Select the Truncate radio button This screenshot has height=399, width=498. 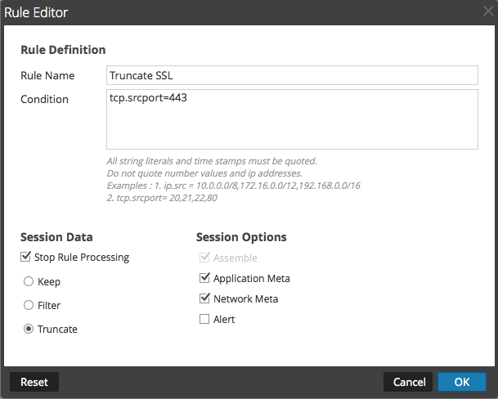coord(29,330)
